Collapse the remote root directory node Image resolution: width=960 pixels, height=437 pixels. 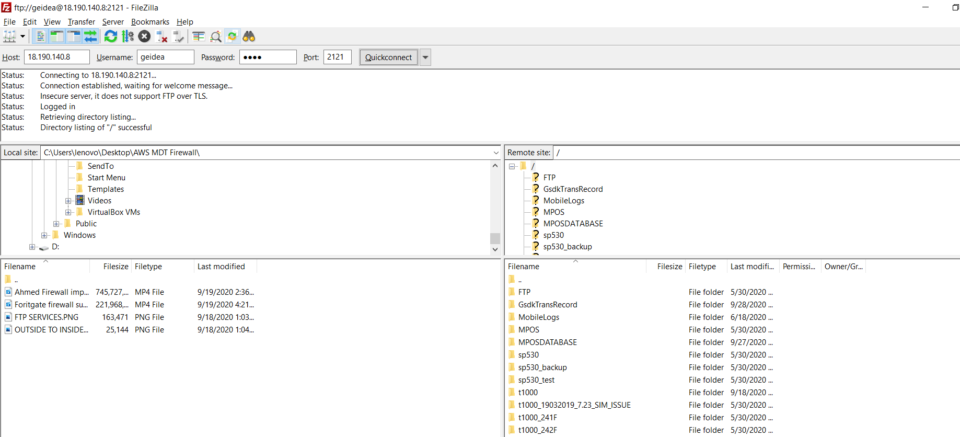click(512, 166)
